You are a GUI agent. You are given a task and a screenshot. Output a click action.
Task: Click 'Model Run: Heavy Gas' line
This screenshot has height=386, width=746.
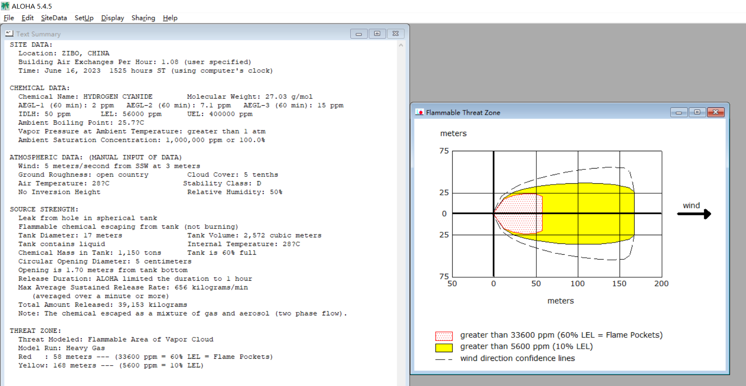(62, 348)
